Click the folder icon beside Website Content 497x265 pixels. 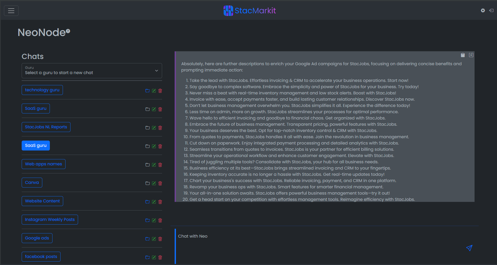coord(147,202)
